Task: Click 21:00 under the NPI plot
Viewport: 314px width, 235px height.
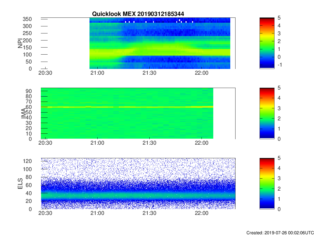Action: click(x=97, y=73)
